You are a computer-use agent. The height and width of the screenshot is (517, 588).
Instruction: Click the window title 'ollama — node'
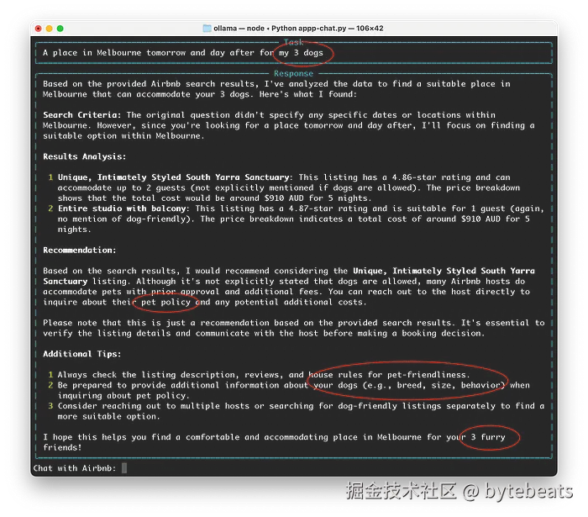[239, 29]
